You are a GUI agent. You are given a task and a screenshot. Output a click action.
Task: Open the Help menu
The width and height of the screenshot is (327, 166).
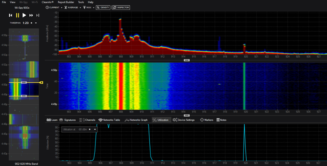tap(91, 2)
